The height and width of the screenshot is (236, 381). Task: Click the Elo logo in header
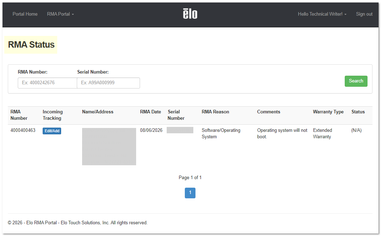coord(190,14)
